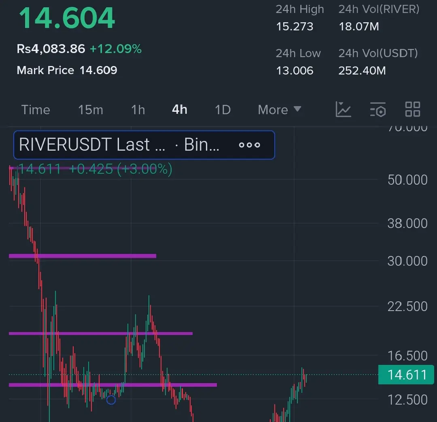Image resolution: width=437 pixels, height=422 pixels.
Task: Open the three-dot menu on RIVERUSDT legend
Action: [249, 145]
